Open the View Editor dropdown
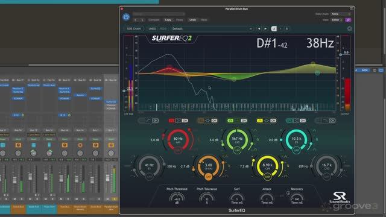This screenshot has height=217, width=386. 337,20
